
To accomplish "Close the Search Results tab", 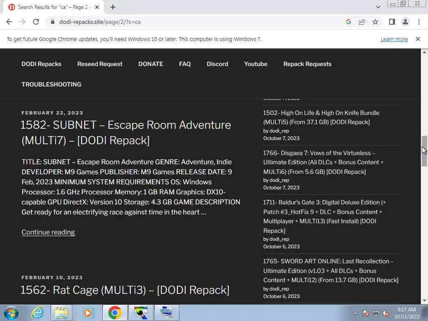I will pos(97,7).
